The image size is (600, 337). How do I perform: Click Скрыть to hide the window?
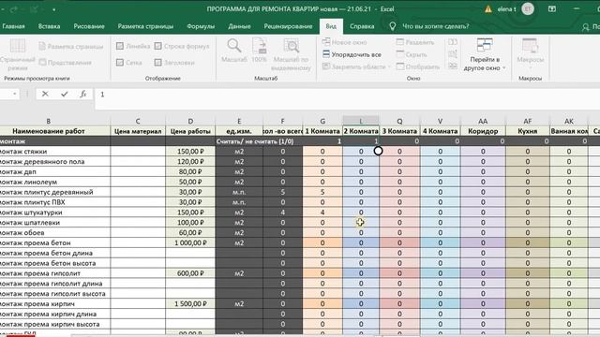(412, 54)
